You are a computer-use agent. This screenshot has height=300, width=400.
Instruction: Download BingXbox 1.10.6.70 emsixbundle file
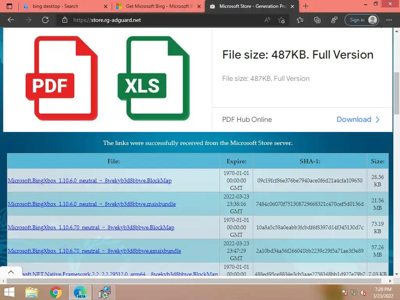coord(95,251)
